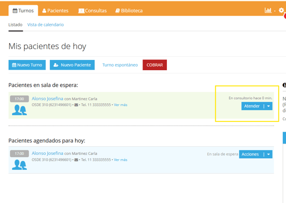Open the statistics bar chart icon
286x203 pixels.
[268, 10]
